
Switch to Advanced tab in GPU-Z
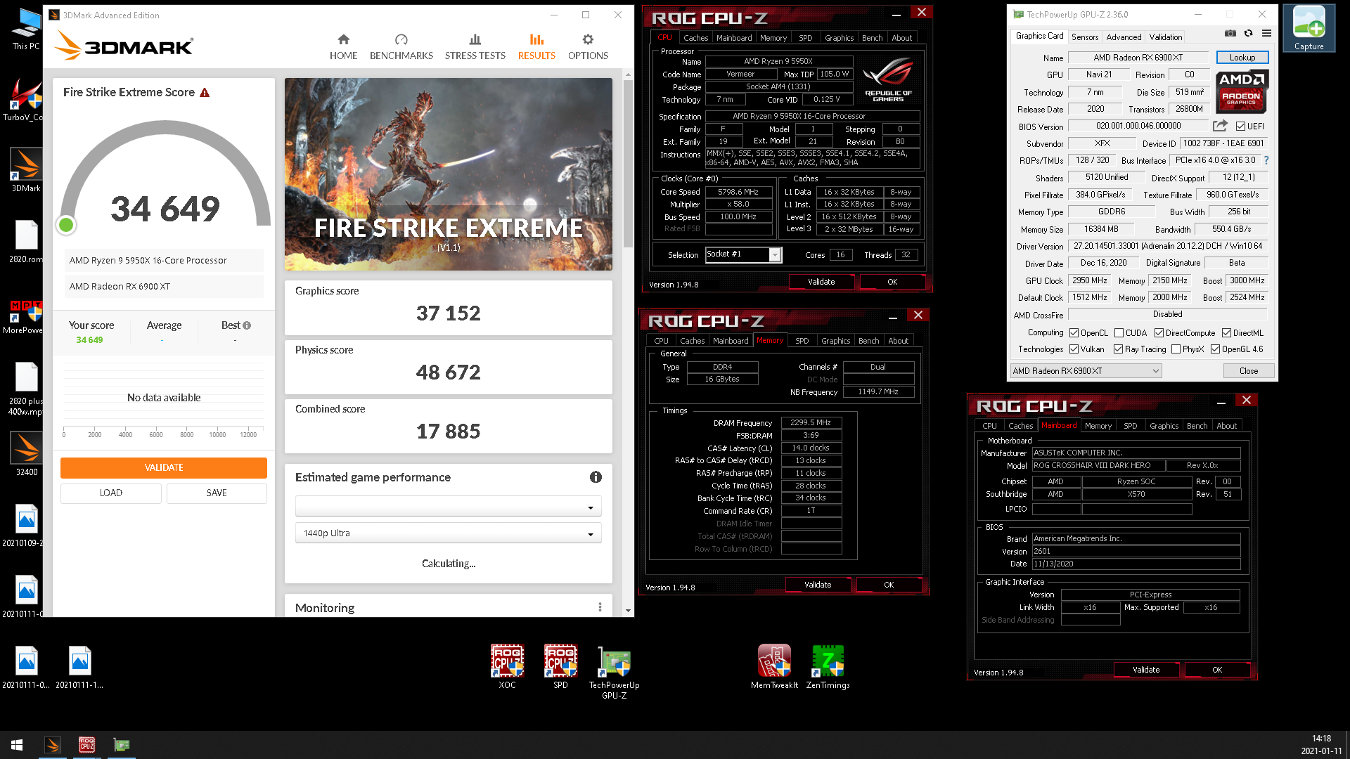(1124, 37)
